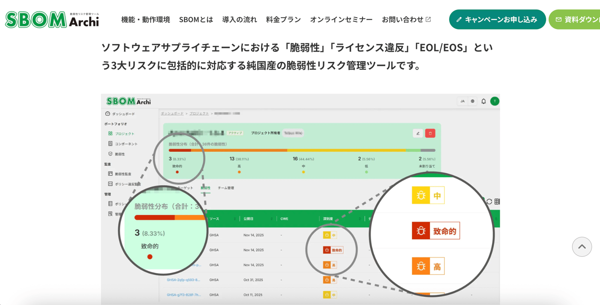600x305 pixels.
Task: Click the Oct 31, 2025 date cell
Action: click(x=252, y=280)
